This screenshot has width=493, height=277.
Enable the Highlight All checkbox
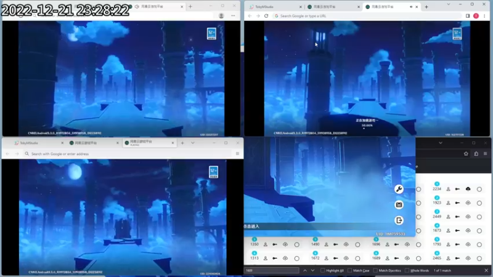[322, 270]
